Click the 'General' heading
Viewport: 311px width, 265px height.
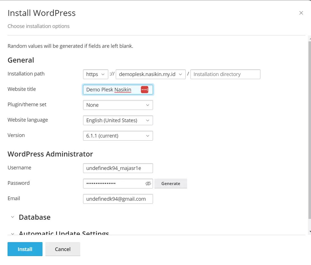click(x=21, y=60)
